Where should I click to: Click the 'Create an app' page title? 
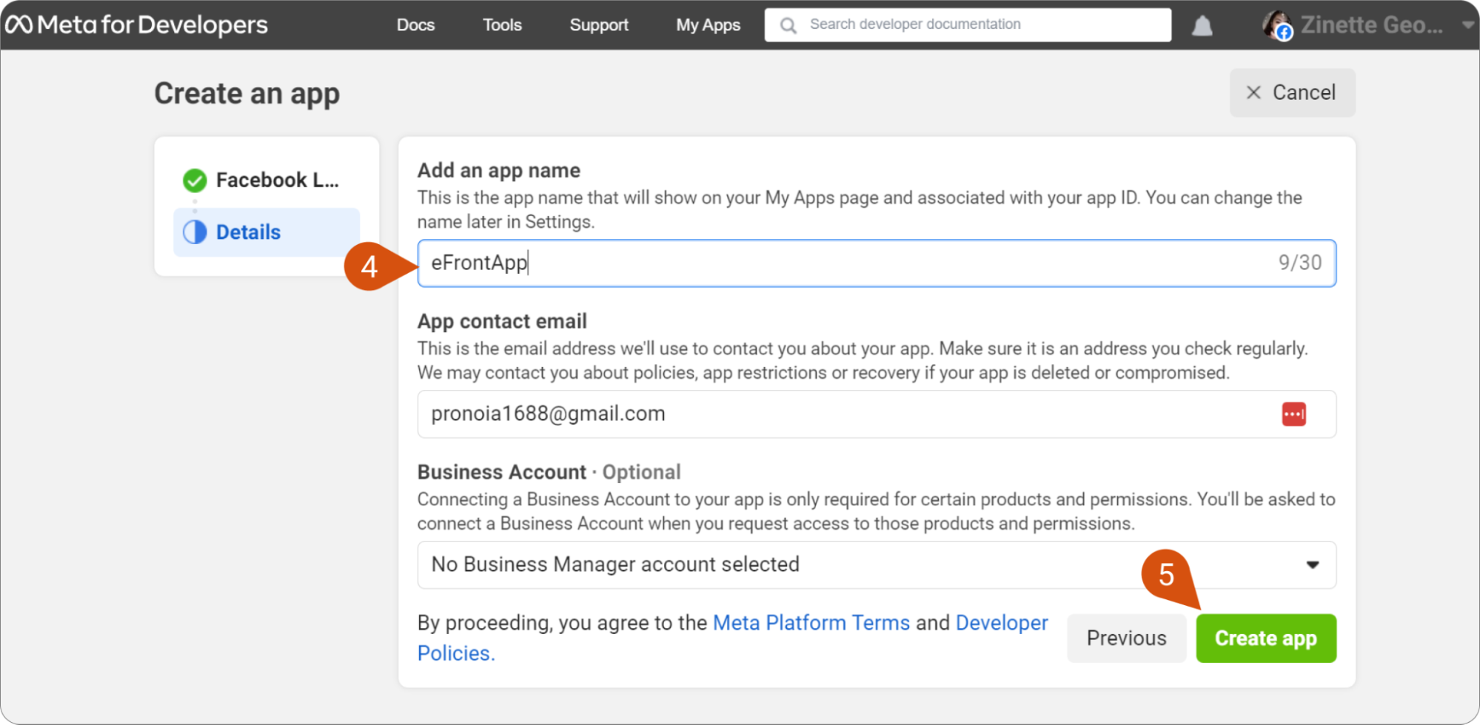247,94
